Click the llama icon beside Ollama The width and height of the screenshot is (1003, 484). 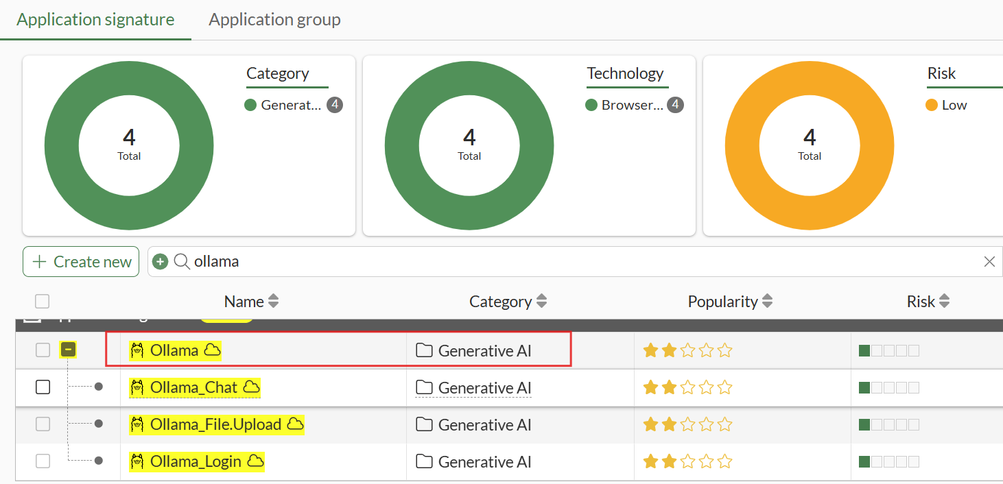tap(137, 350)
